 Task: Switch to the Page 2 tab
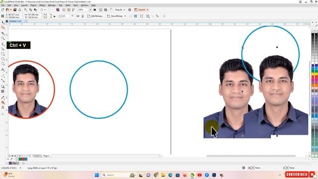[46, 156]
